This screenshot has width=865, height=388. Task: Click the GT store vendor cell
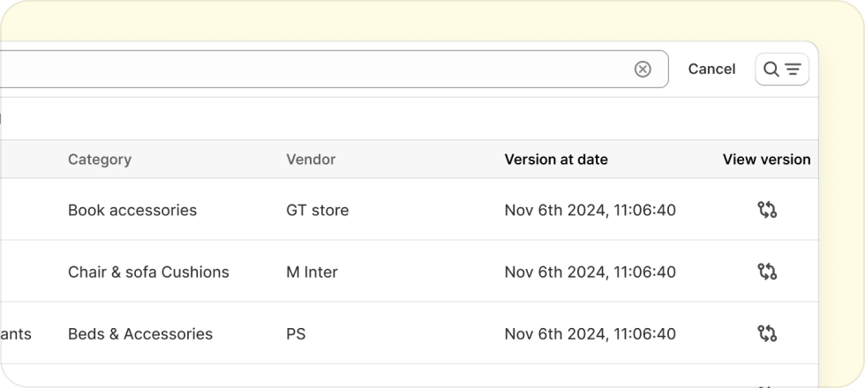tap(318, 210)
